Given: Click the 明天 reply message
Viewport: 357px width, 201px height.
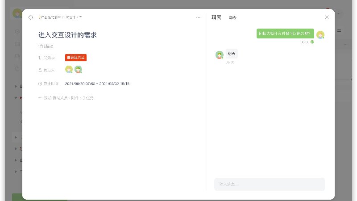Looking at the screenshot, I should tap(232, 54).
